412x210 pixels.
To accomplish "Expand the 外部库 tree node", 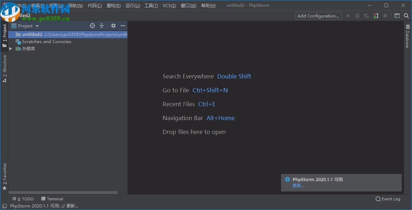I will coord(11,48).
